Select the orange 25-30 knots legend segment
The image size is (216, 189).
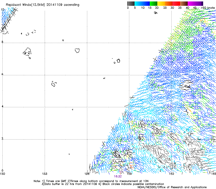point(169,3)
